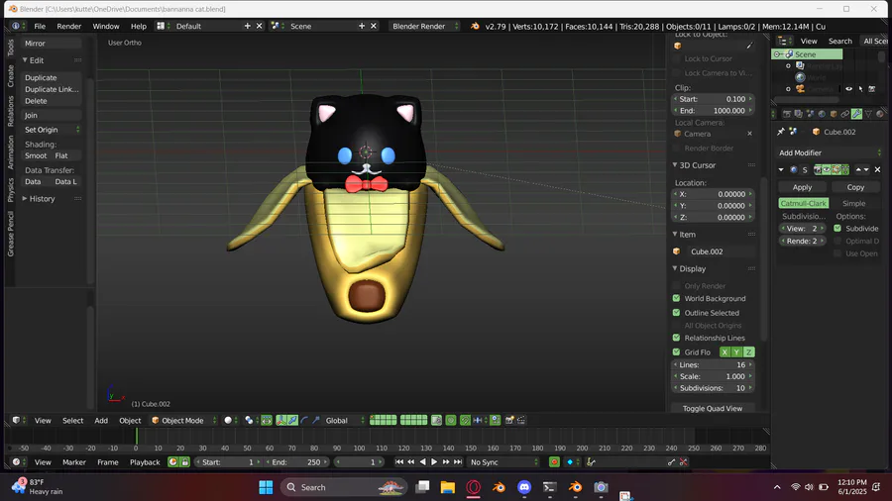
Task: Toggle the Grid Floor X axis button
Action: 725,352
